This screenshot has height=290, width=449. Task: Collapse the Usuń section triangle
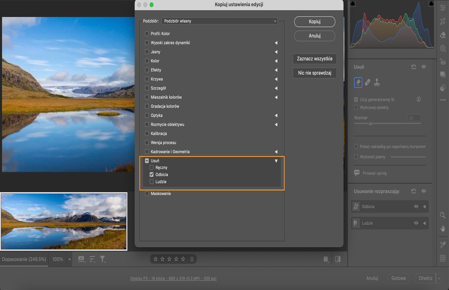[x=276, y=161]
